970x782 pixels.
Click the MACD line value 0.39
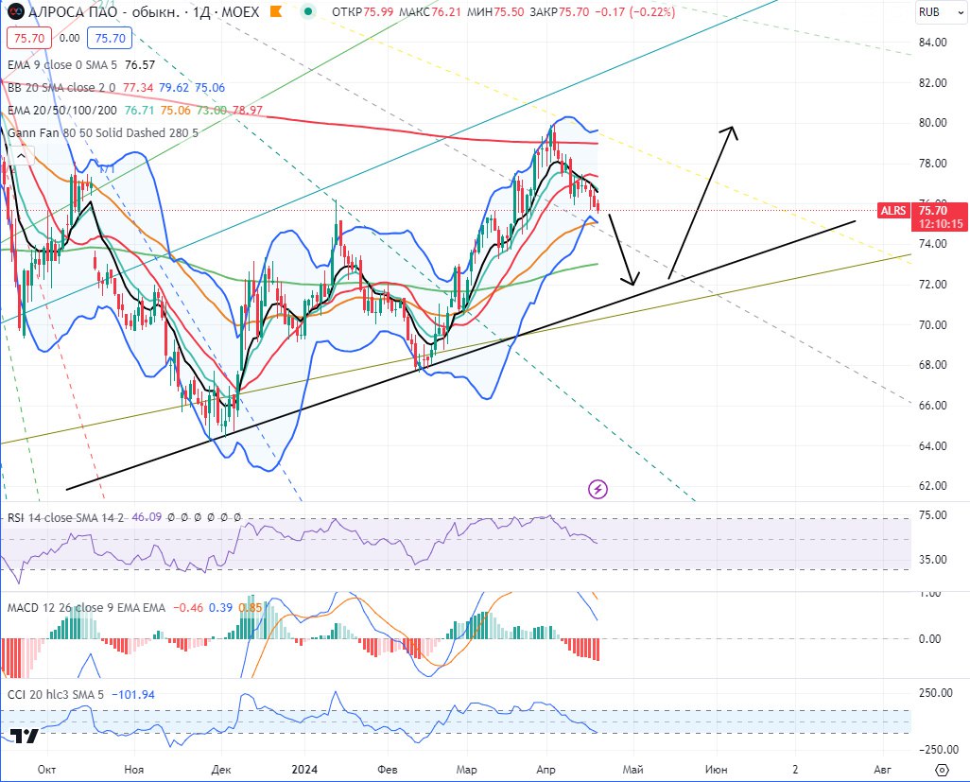[221, 607]
